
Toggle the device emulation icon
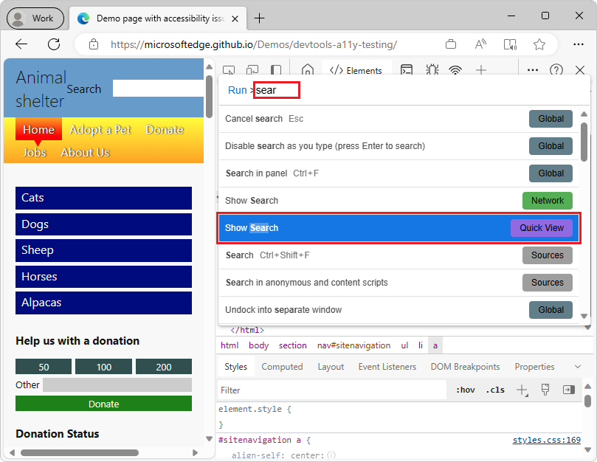point(252,69)
